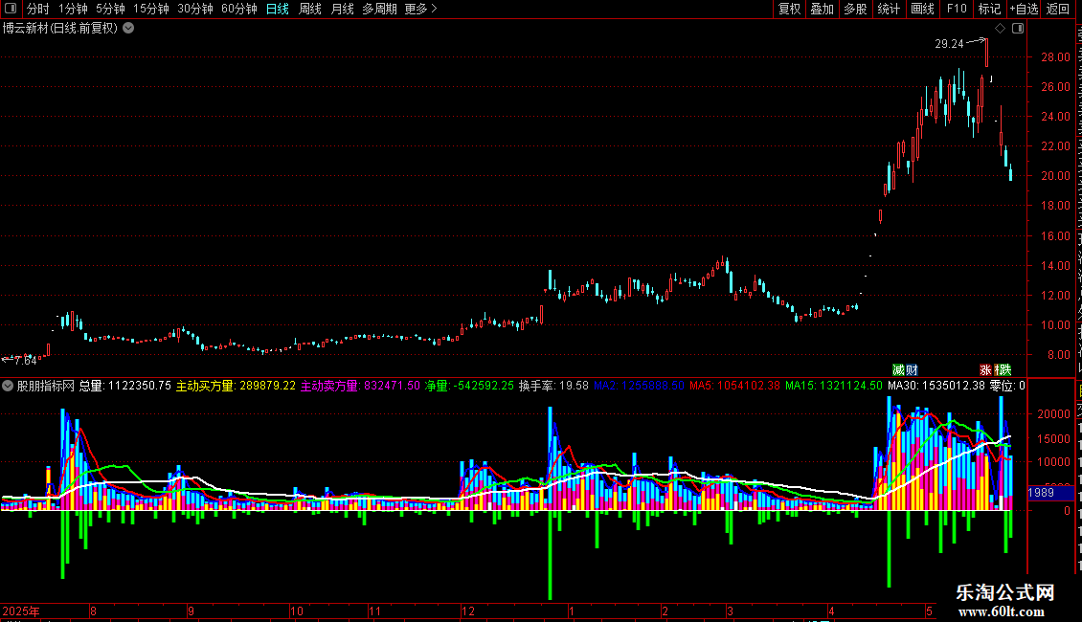Click the 总量 1122350.75 readout

tap(124, 387)
